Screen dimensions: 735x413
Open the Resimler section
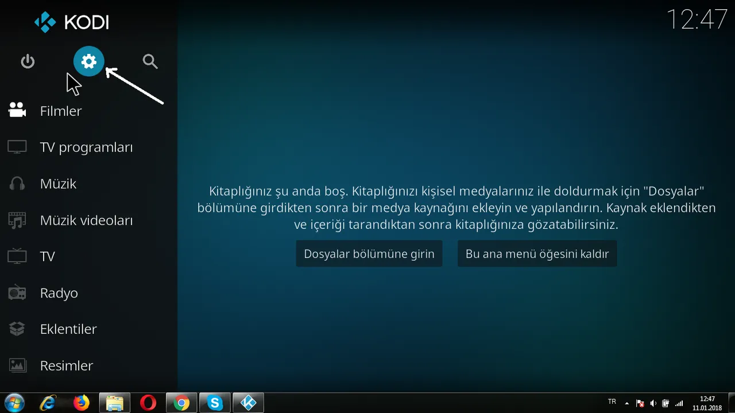pos(66,365)
